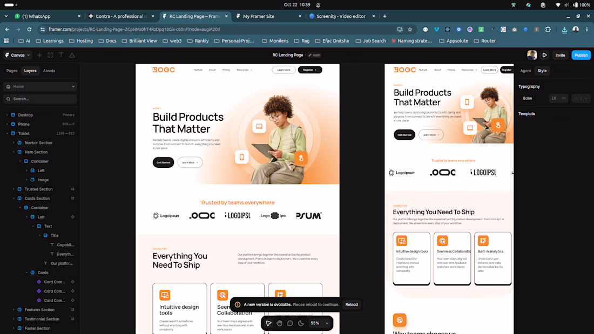This screenshot has width=594, height=334.
Task: Toggle dark mode moon icon
Action: (301, 323)
